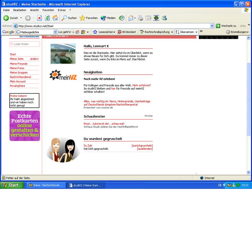Open the Datei menu

6,10
